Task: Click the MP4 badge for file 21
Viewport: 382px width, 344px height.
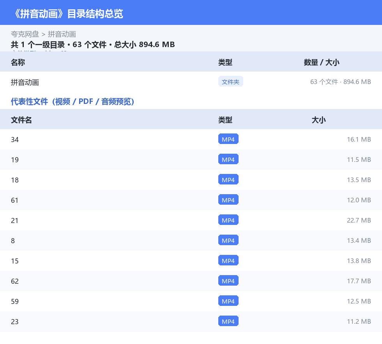Action: pyautogui.click(x=228, y=220)
